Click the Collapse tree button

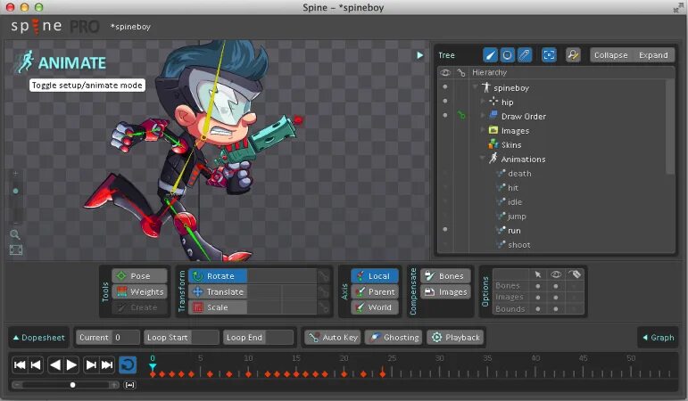click(610, 55)
